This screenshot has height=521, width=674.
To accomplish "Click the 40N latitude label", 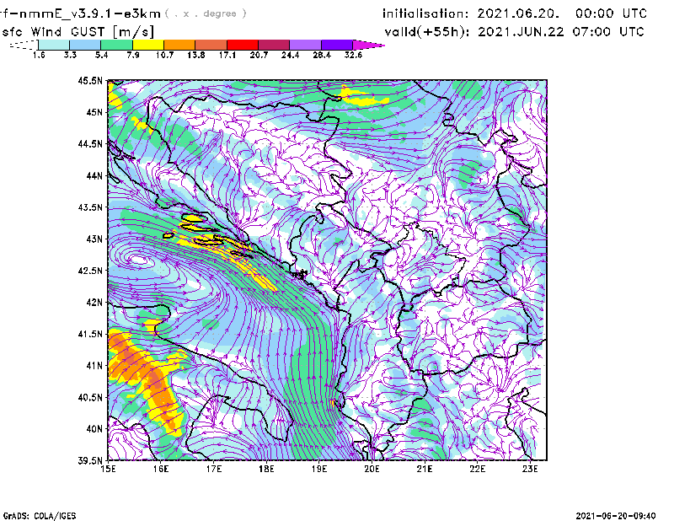I will [94, 429].
